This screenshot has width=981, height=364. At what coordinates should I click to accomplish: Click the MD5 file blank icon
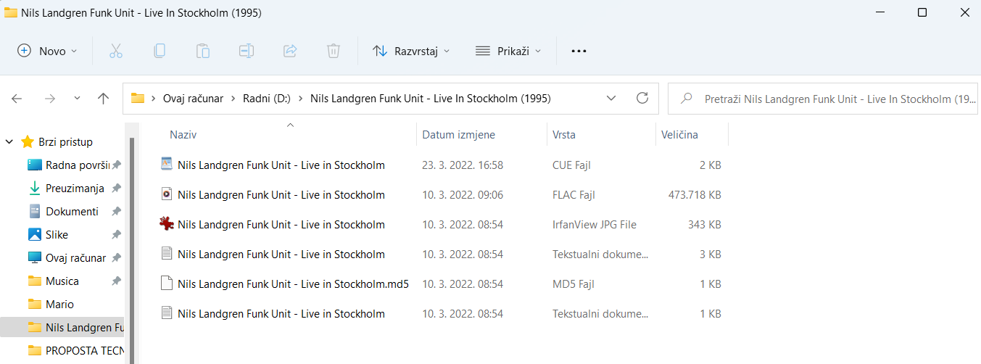(x=167, y=284)
